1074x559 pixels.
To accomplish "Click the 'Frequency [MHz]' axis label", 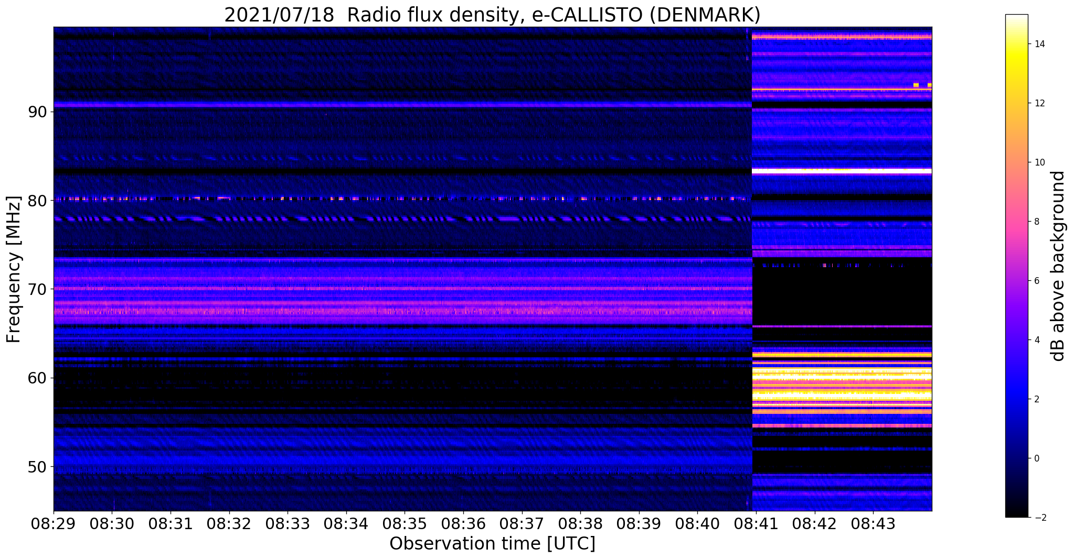I will tap(14, 269).
